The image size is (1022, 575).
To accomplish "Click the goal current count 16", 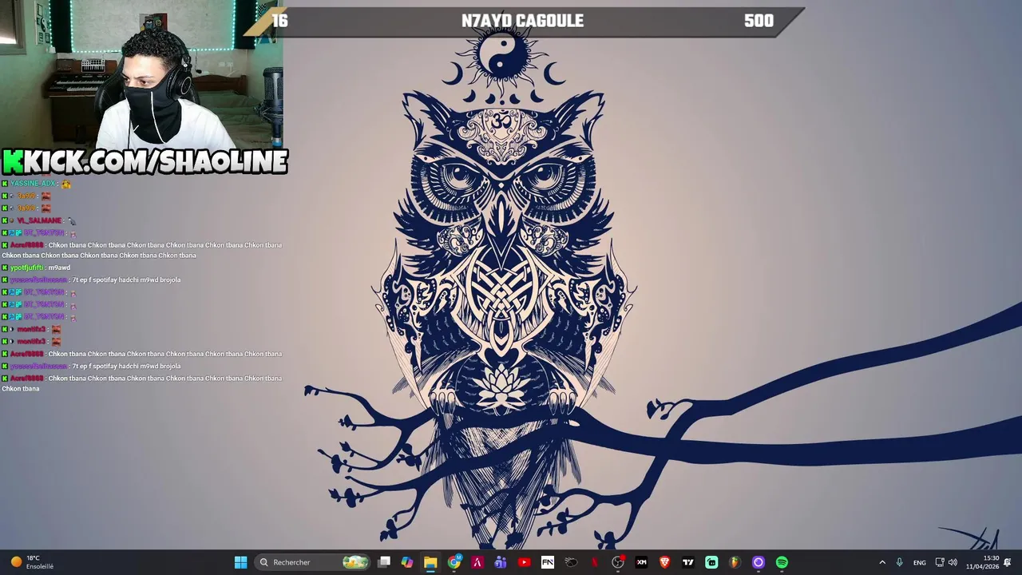I will click(279, 21).
